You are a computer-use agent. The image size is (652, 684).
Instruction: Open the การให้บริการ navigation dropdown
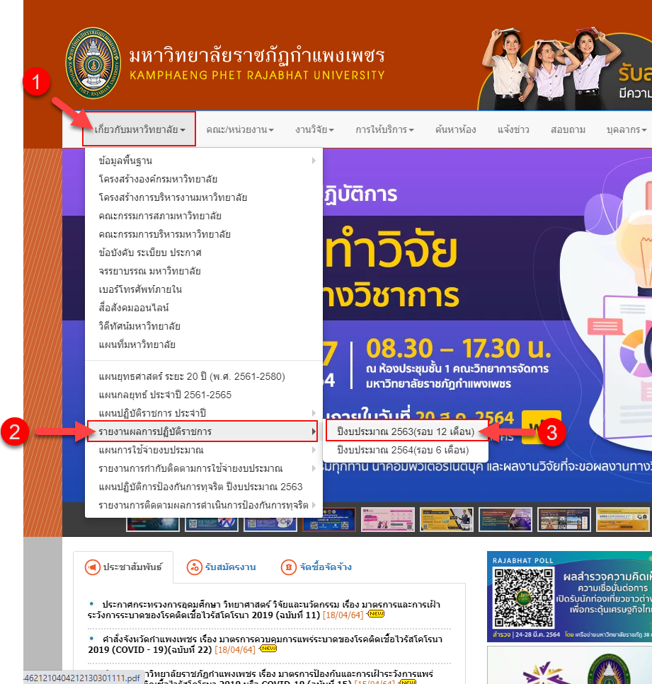[x=384, y=129]
